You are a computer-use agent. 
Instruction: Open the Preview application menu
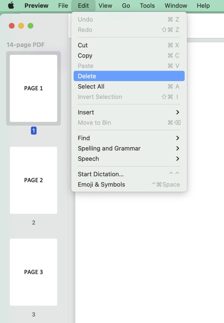pyautogui.click(x=36, y=5)
